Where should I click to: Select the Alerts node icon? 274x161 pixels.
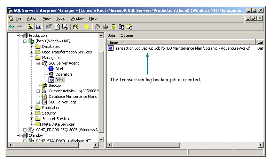coord(51,69)
